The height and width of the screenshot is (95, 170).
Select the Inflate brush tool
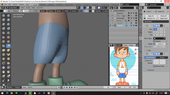3,28
